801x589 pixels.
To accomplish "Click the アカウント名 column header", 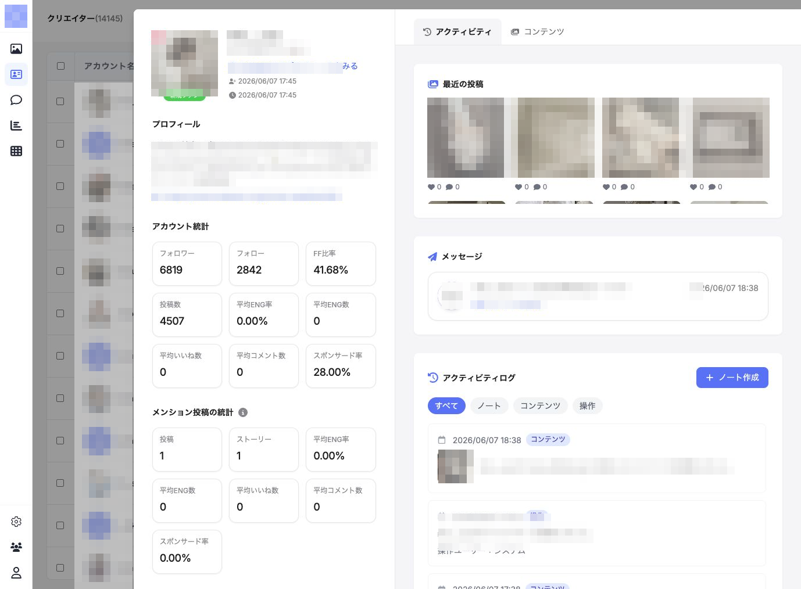I will 109,66.
